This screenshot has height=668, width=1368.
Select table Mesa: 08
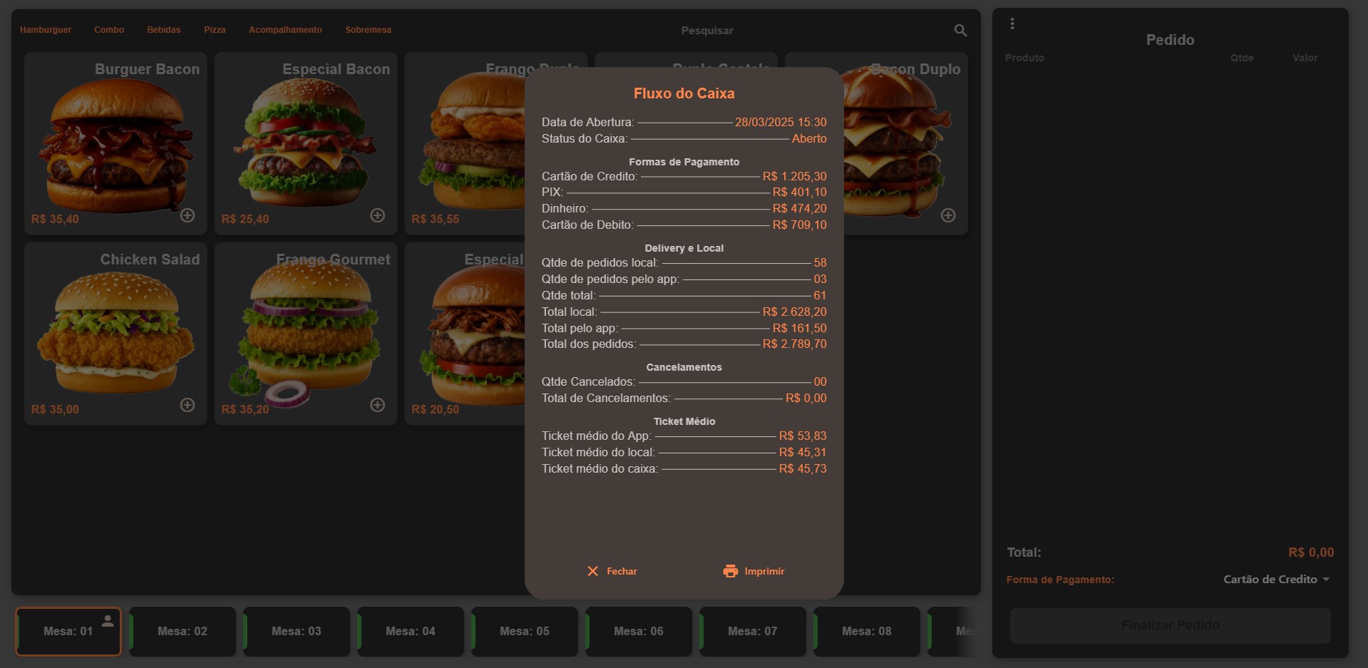point(867,631)
